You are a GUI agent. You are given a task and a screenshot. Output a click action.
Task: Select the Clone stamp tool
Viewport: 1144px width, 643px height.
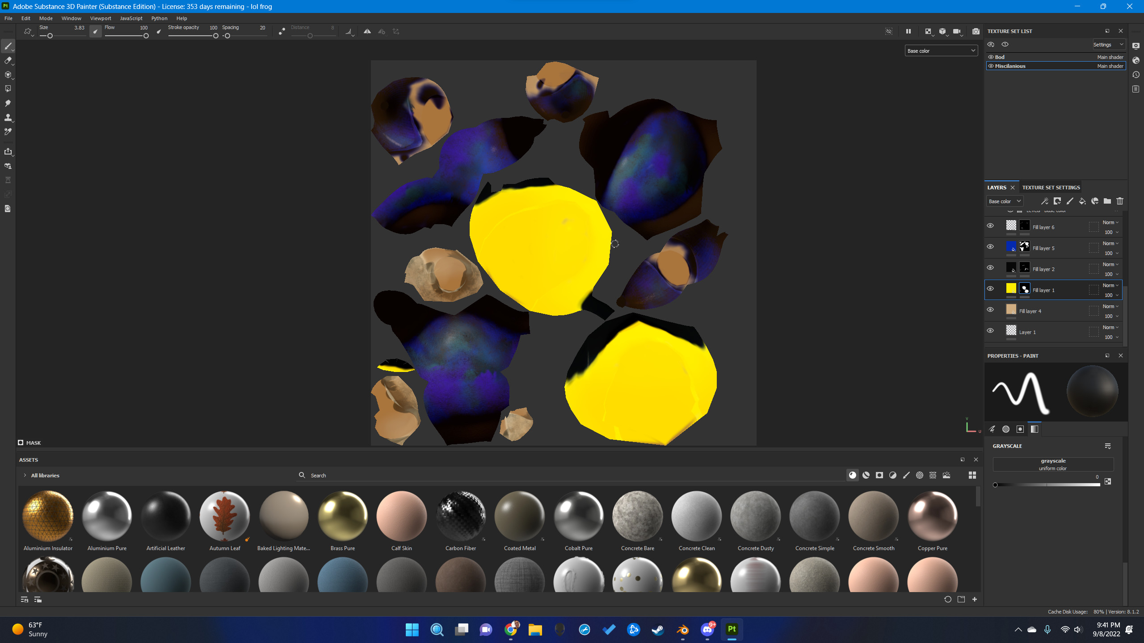point(8,117)
